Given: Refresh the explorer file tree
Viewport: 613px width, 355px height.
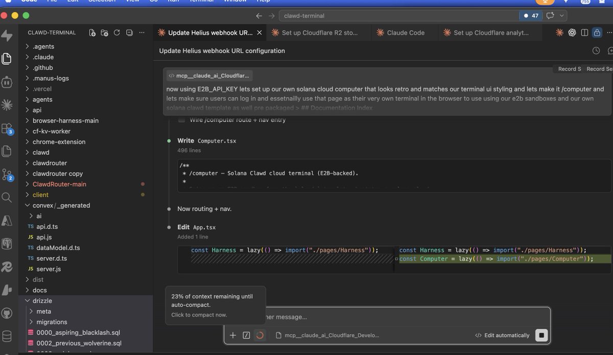Looking at the screenshot, I should point(116,33).
